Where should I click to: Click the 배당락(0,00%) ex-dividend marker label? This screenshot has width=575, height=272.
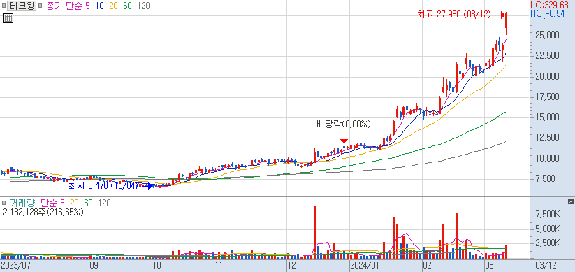pos(344,124)
